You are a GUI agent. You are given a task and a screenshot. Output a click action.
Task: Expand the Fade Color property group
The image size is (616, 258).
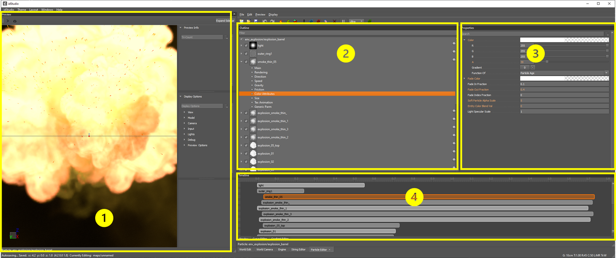[464, 79]
